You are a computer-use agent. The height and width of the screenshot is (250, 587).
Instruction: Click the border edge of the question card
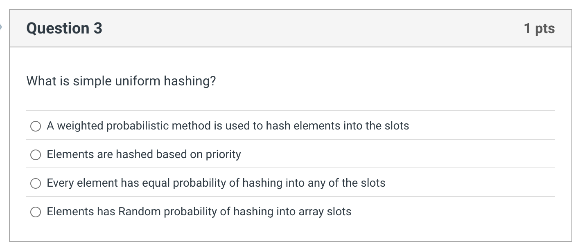click(x=9, y=123)
